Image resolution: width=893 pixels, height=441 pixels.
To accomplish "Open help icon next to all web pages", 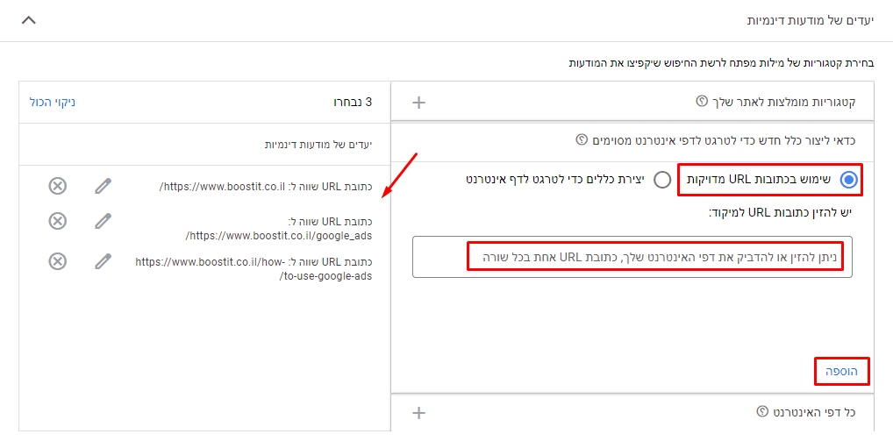I will (x=761, y=411).
